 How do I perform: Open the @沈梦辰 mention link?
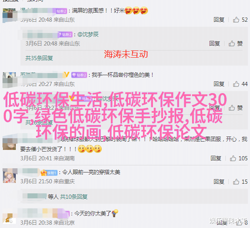[x=88, y=34]
